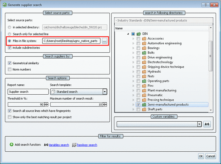221x164 pixels.
Task: Click the Accessories folder icon
Action: pyautogui.click(x=144, y=39)
